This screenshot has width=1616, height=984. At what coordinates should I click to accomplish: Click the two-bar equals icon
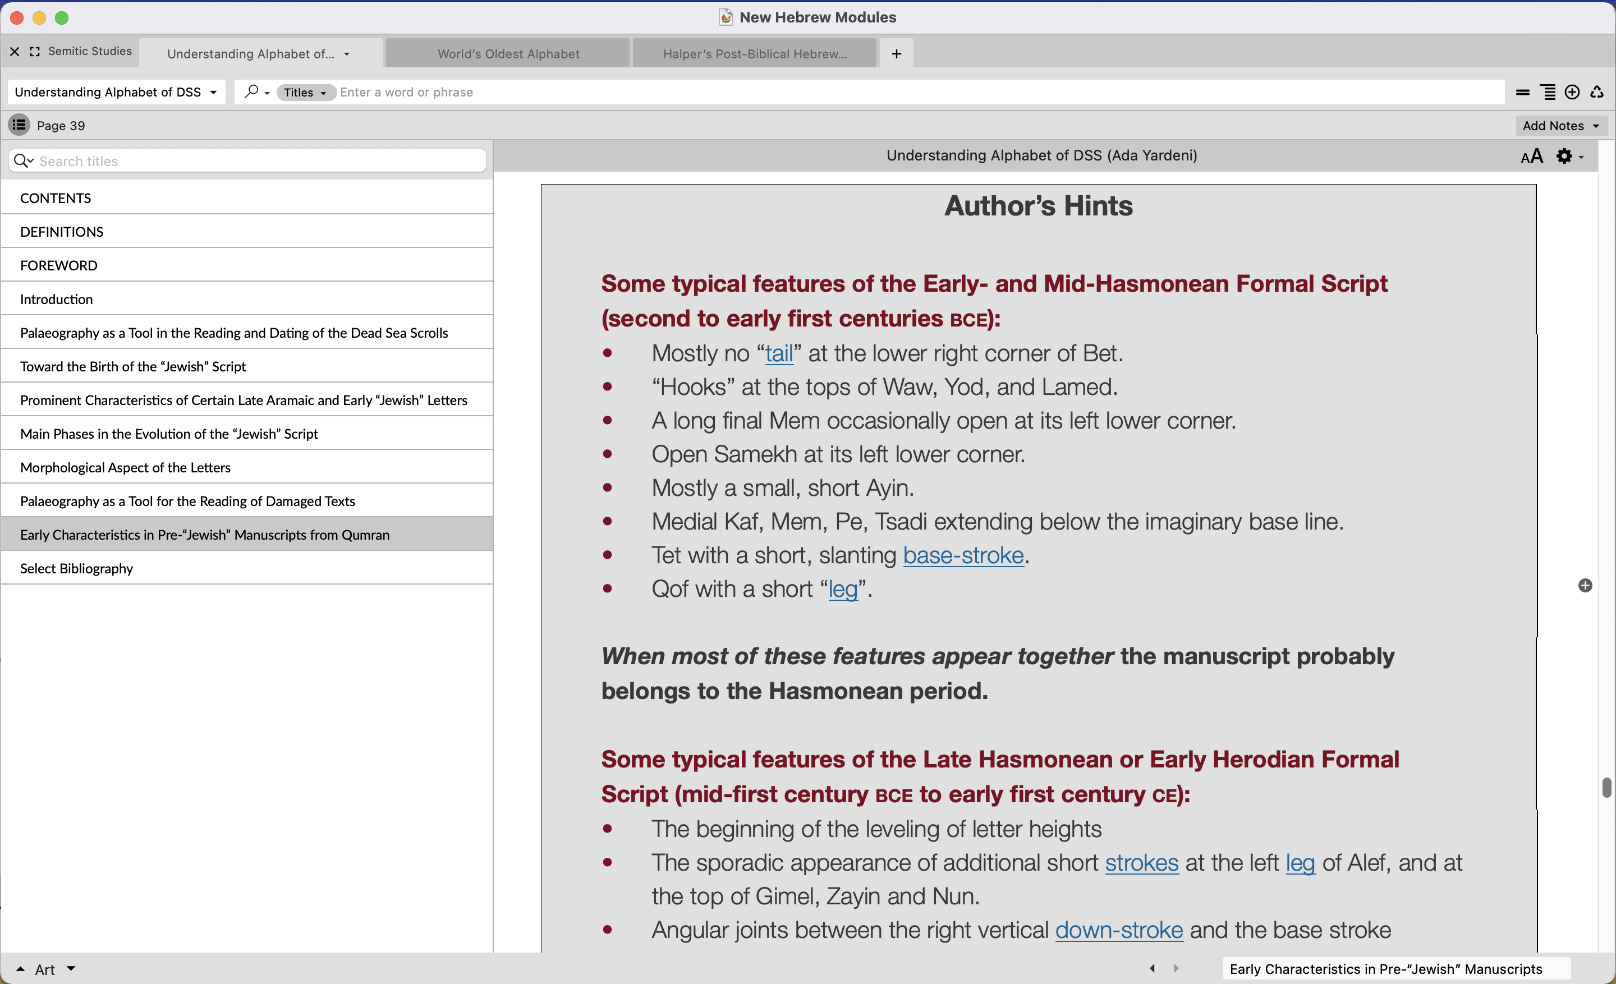click(1523, 93)
